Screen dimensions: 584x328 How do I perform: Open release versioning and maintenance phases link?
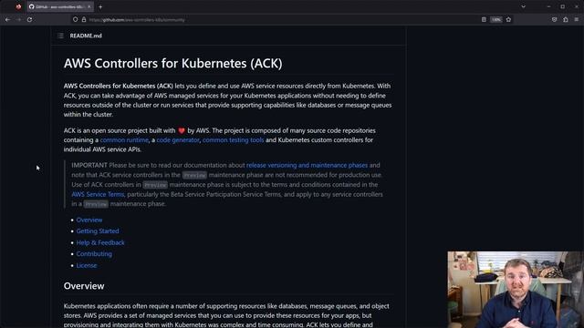pyautogui.click(x=307, y=165)
